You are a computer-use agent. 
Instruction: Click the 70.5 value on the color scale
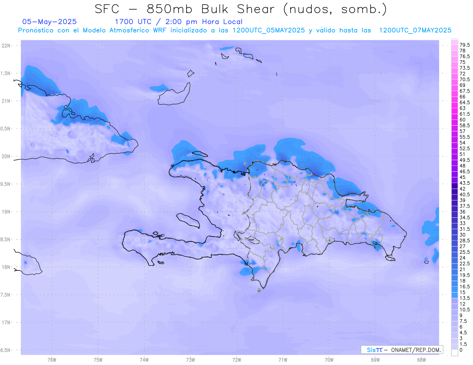pos(465,80)
